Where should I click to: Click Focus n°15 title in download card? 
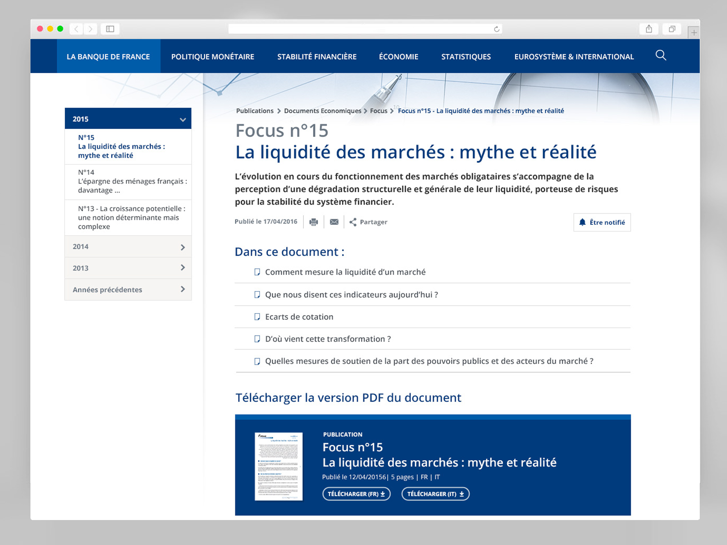(x=353, y=447)
